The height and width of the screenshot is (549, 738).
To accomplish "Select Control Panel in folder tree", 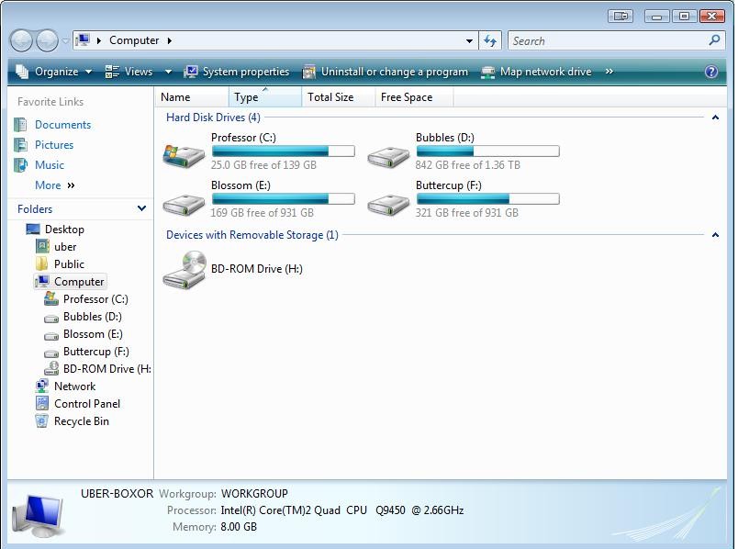I will point(87,404).
